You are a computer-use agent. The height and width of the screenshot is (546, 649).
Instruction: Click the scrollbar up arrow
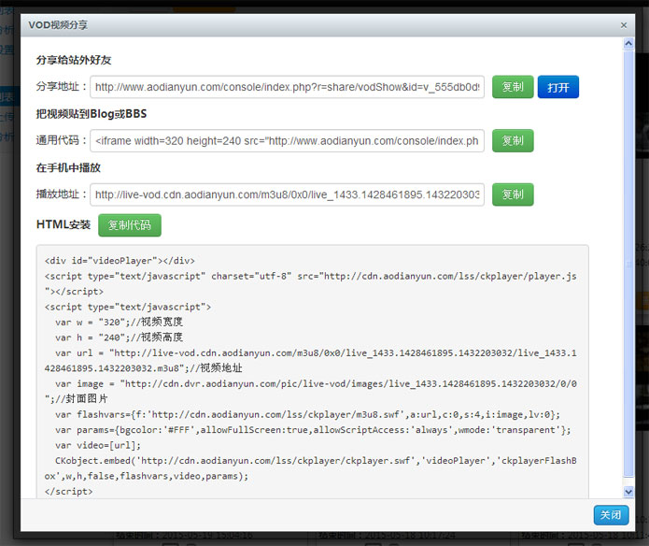click(628, 44)
